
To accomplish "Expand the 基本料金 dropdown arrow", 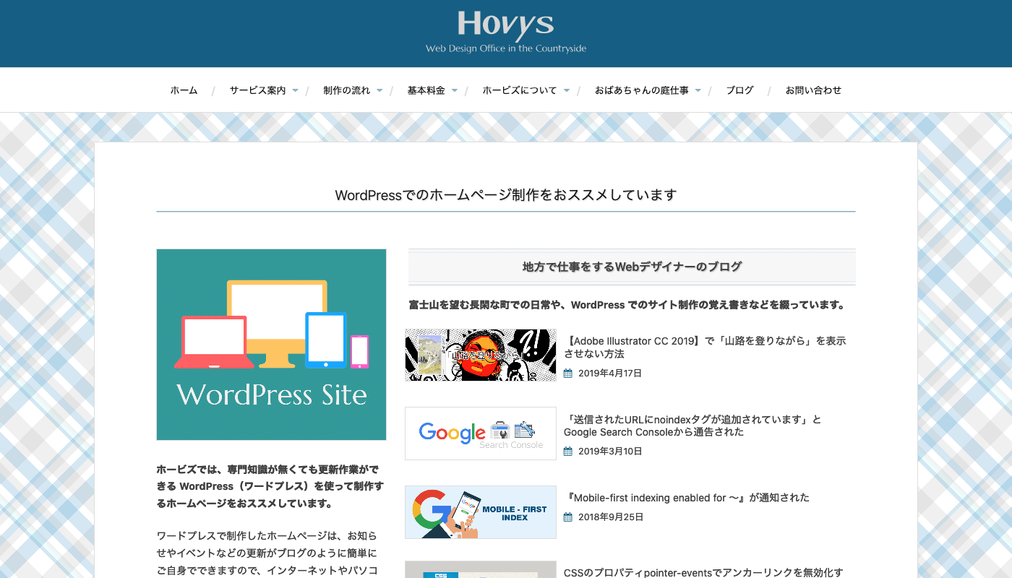I will point(455,91).
